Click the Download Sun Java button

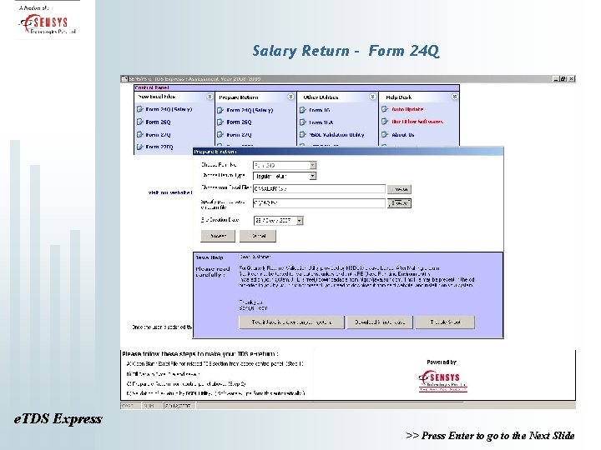point(380,322)
